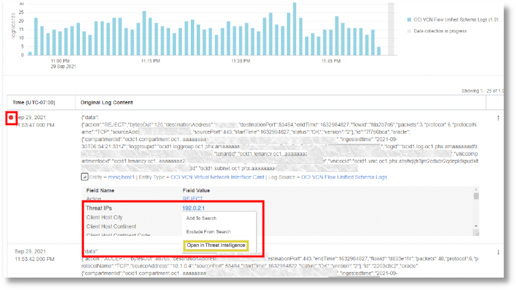Image resolution: width=516 pixels, height=290 pixels.
Task: Open OCI VCN Virtual Network Interface Card link
Action: pyautogui.click(x=217, y=177)
